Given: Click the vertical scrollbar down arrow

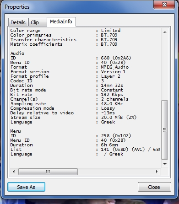Looking at the screenshot, I should [165, 164].
